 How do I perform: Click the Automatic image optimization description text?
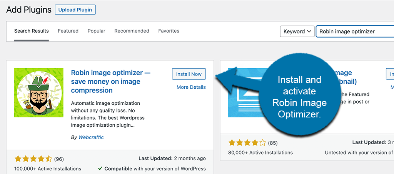(x=108, y=114)
